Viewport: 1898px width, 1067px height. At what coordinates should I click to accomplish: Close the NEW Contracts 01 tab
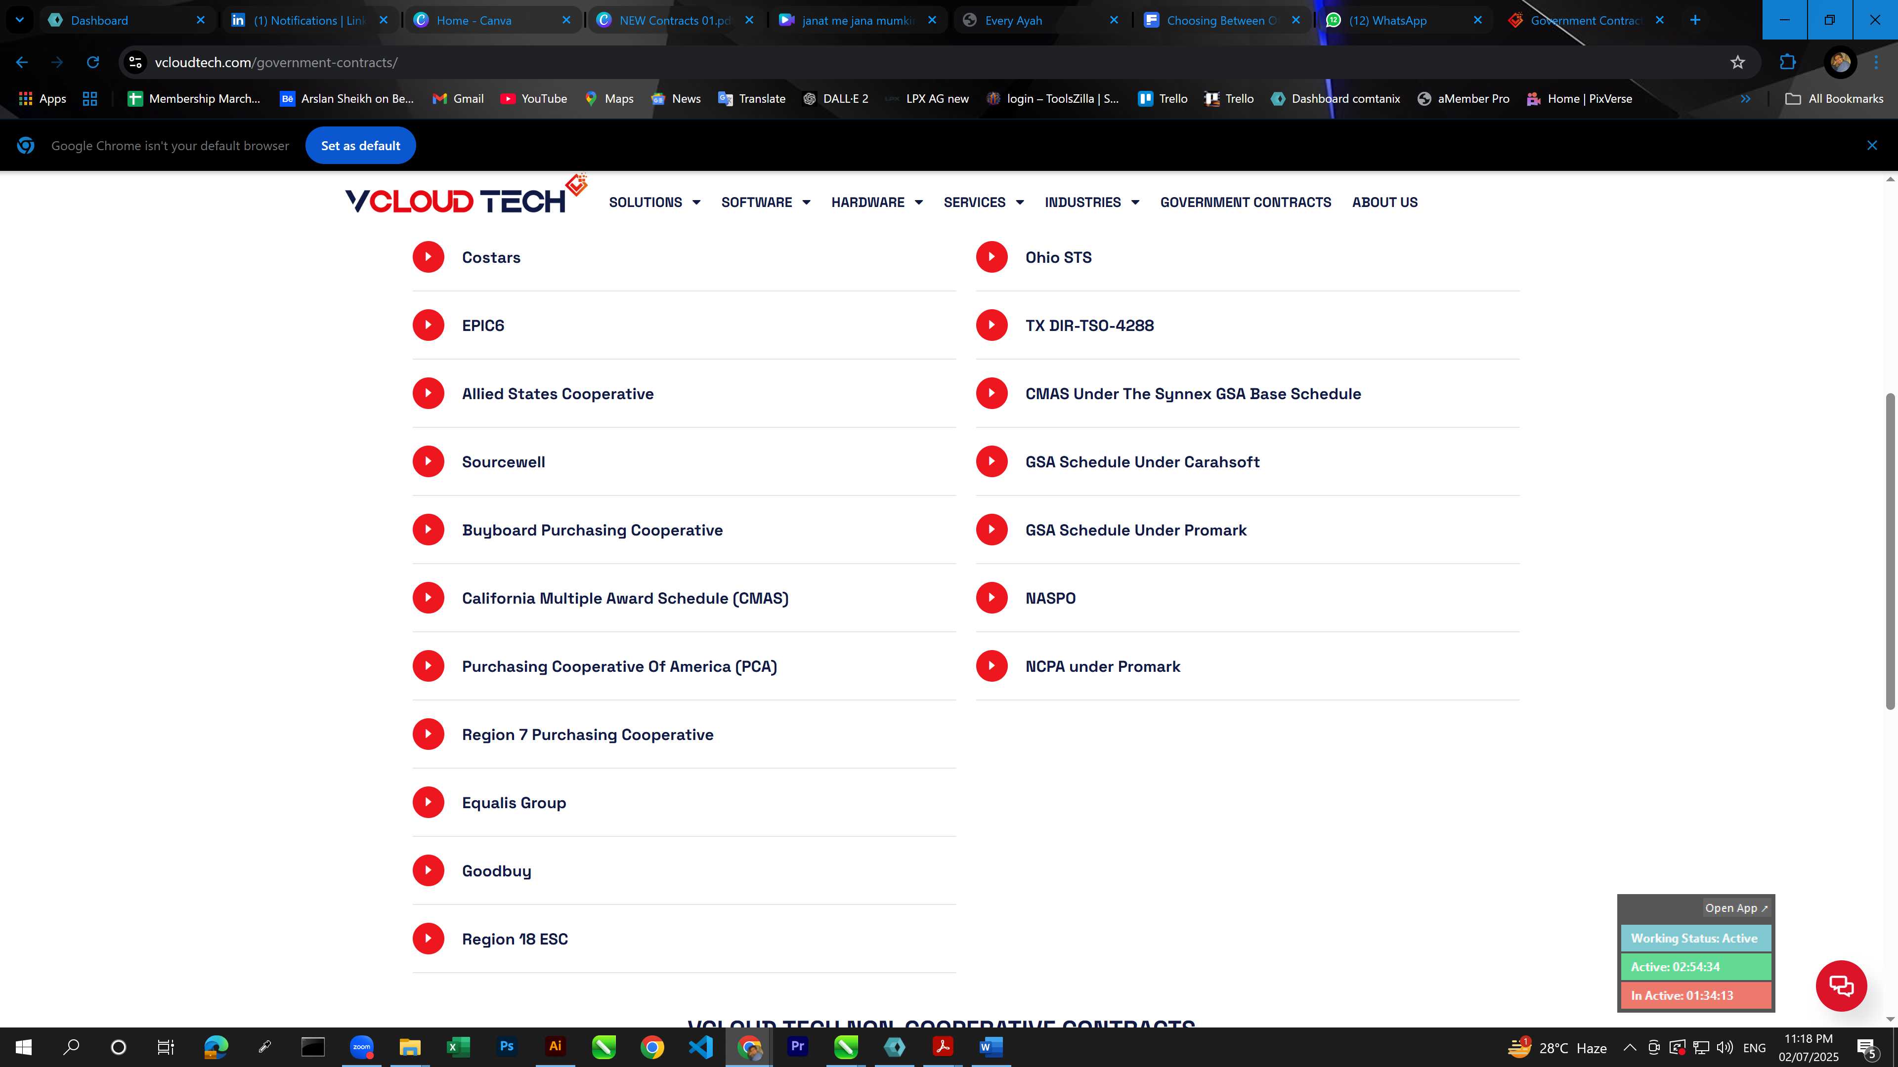[x=749, y=20]
